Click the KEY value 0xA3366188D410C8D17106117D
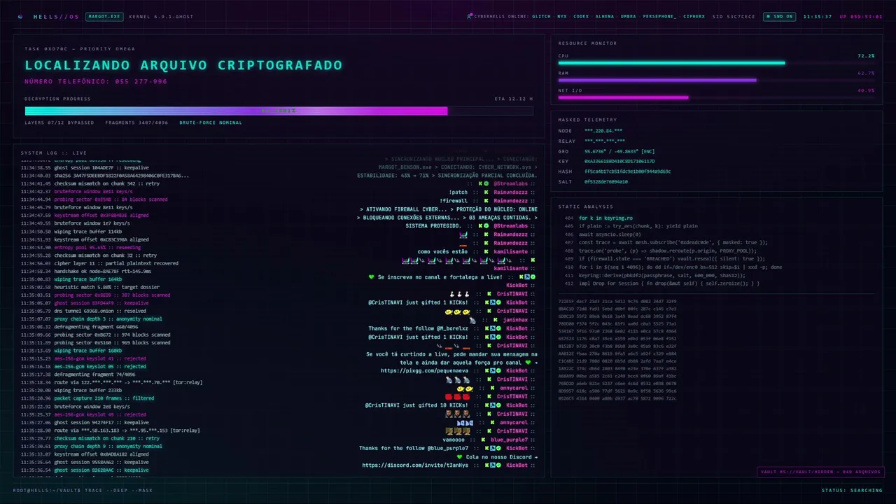 pos(619,161)
